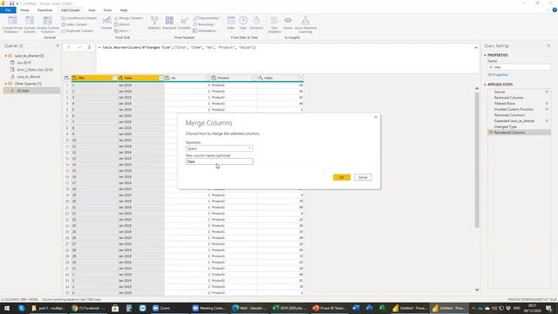Open the Information dropdown

click(206, 31)
